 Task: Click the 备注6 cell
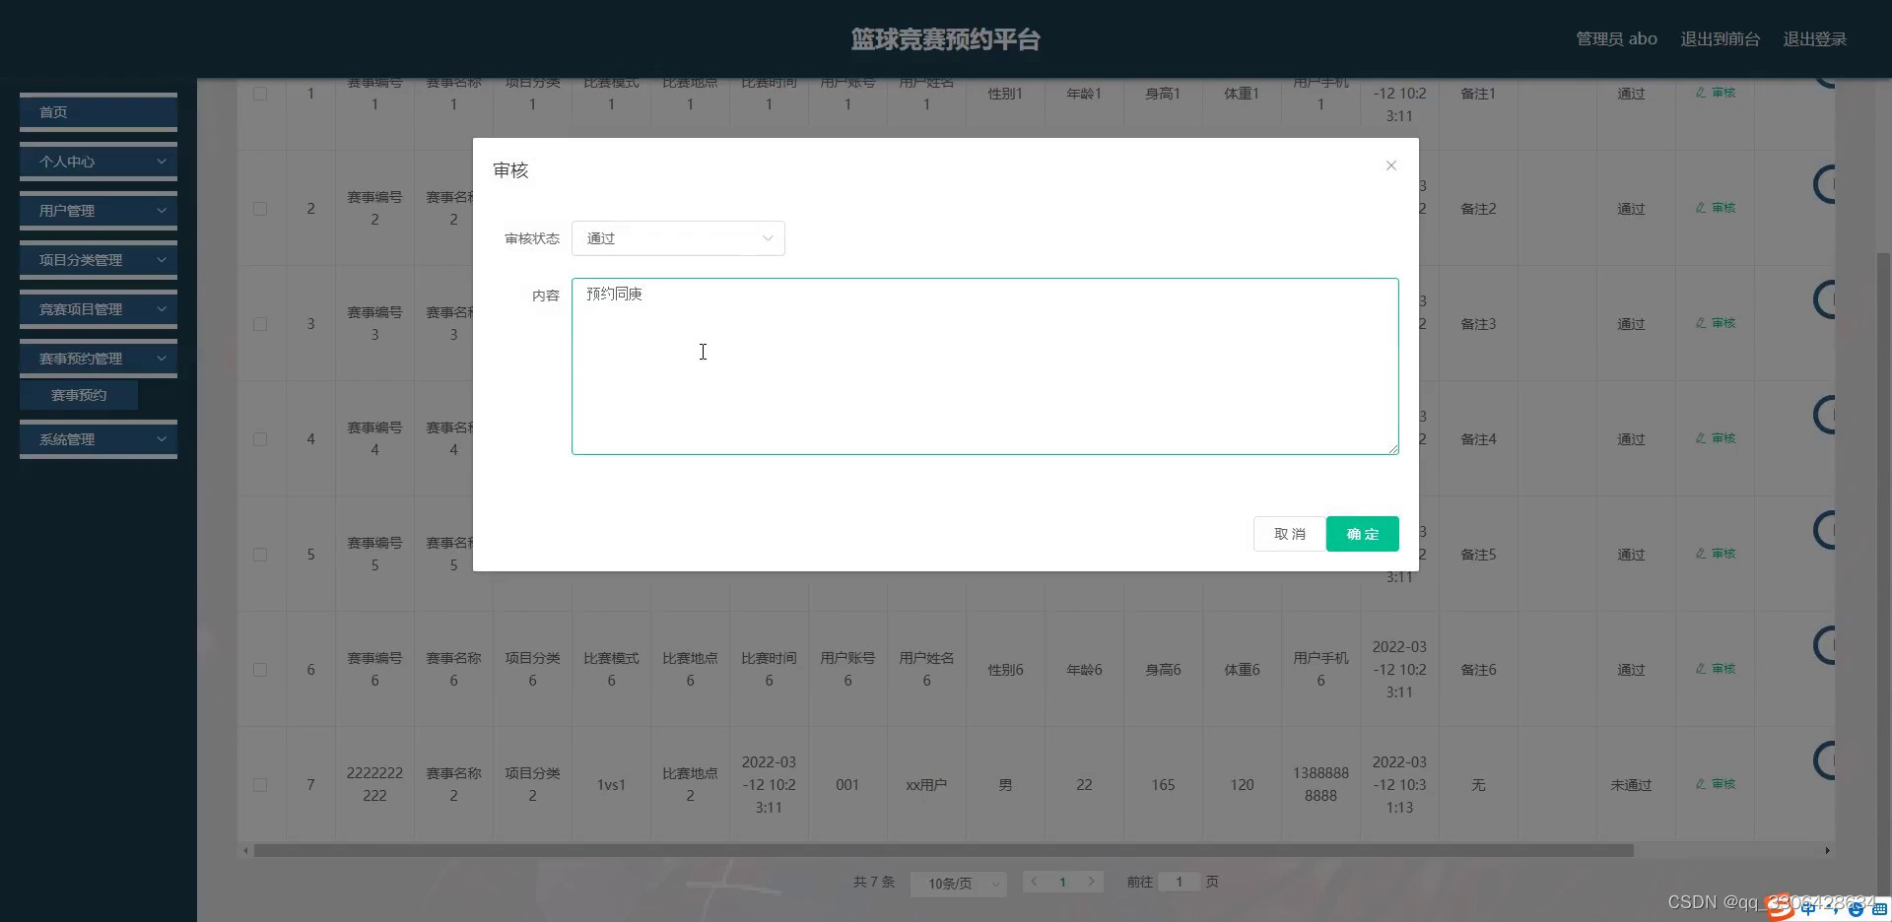[x=1478, y=670]
